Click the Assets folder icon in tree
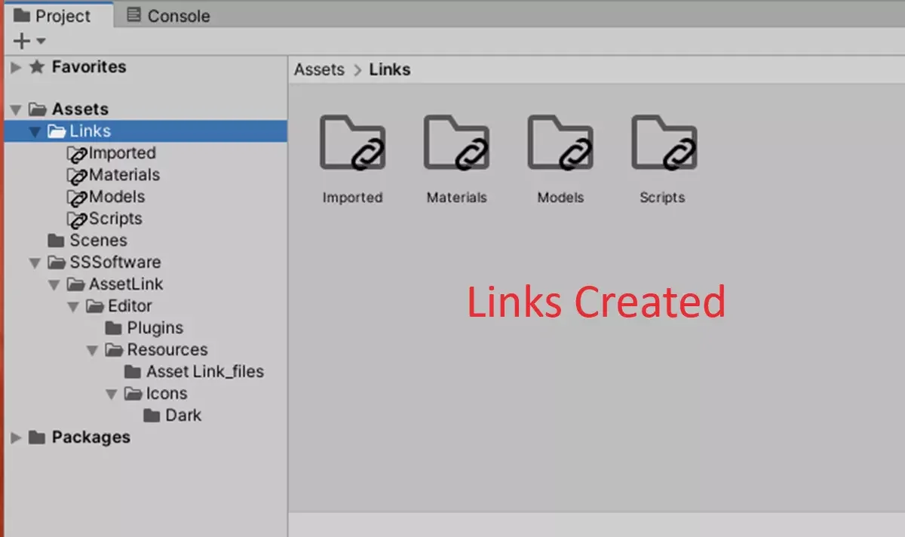Screen dimensions: 905x537 (38, 109)
